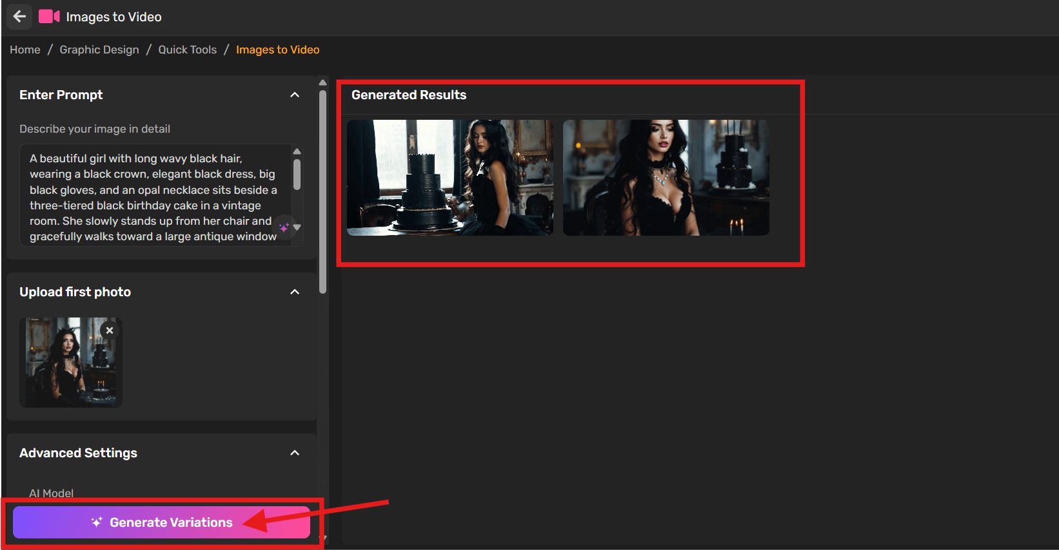The height and width of the screenshot is (550, 1059).
Task: Click the back arrow button
Action: (x=19, y=17)
